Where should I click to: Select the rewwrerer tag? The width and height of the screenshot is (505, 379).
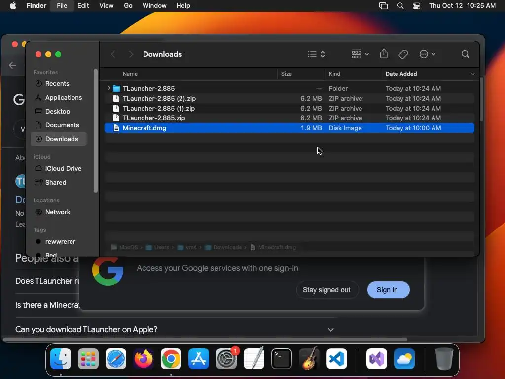coord(60,242)
